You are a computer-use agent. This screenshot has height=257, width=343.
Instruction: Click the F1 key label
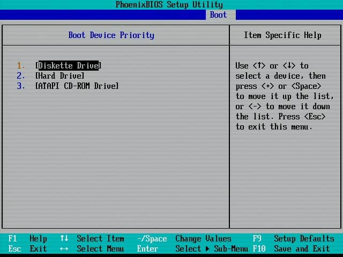12,238
